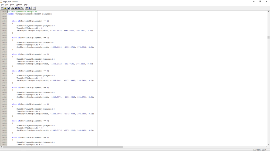Click line 'TestileCP[playerid] = 5;'

pyautogui.click(x=30, y=78)
